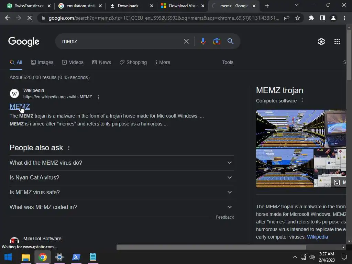Open the Windows notification center
This screenshot has height=264, width=352.
tap(344, 257)
